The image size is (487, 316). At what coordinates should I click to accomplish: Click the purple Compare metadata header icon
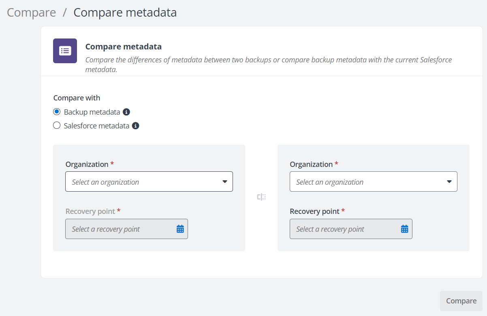click(65, 51)
